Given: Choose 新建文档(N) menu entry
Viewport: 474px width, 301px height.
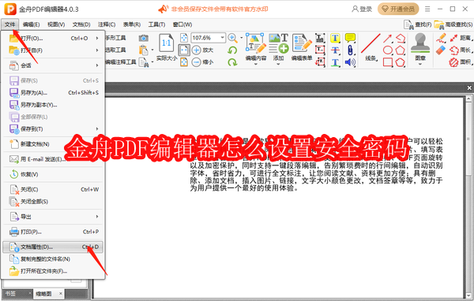Looking at the screenshot, I should point(53,144).
